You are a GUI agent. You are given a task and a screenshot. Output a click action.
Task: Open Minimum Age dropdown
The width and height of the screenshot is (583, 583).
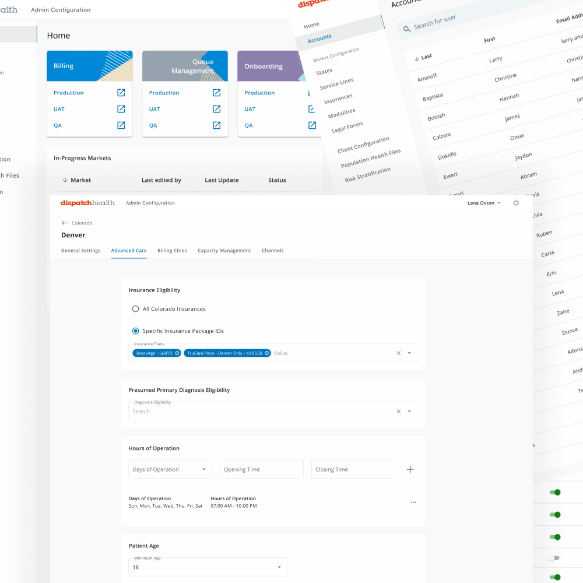pos(208,567)
